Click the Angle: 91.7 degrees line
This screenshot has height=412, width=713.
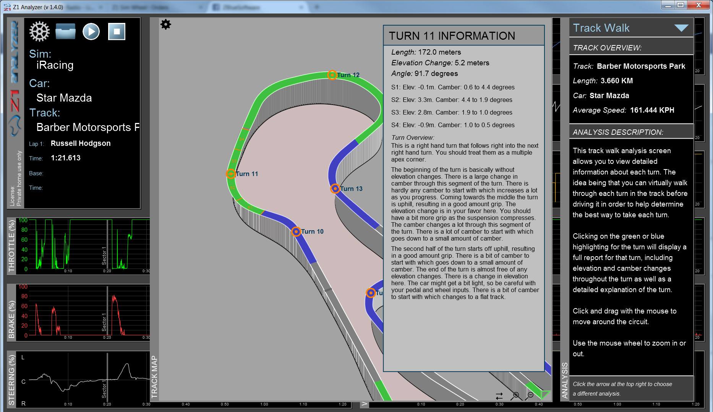425,73
